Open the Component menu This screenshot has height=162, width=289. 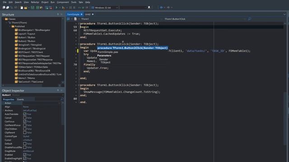tap(63, 2)
